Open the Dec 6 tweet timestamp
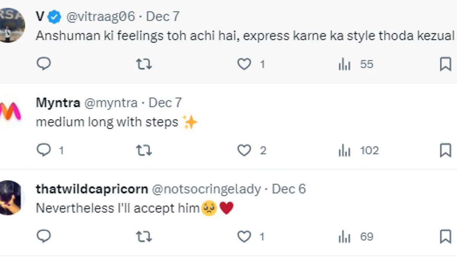 point(289,189)
